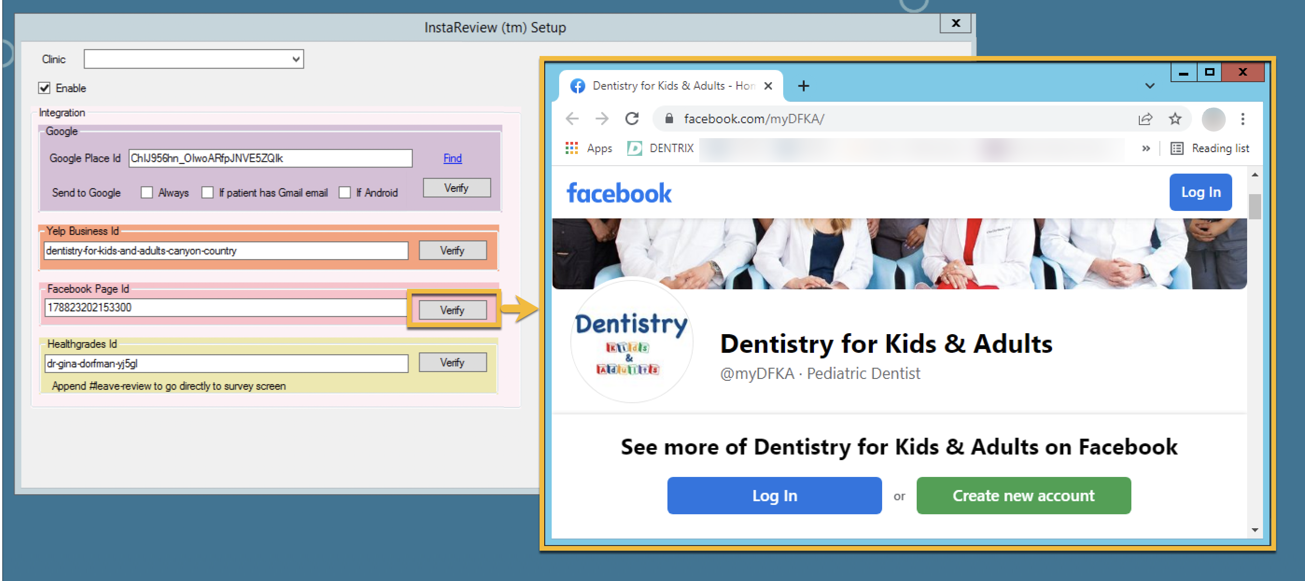Open the Chrome three-dot menu

(1242, 119)
